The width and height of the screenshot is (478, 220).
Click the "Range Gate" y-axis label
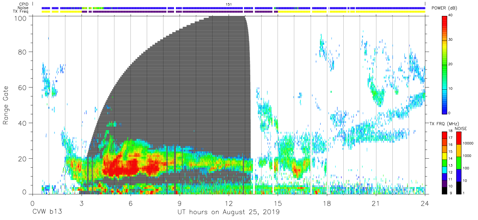pyautogui.click(x=6, y=105)
